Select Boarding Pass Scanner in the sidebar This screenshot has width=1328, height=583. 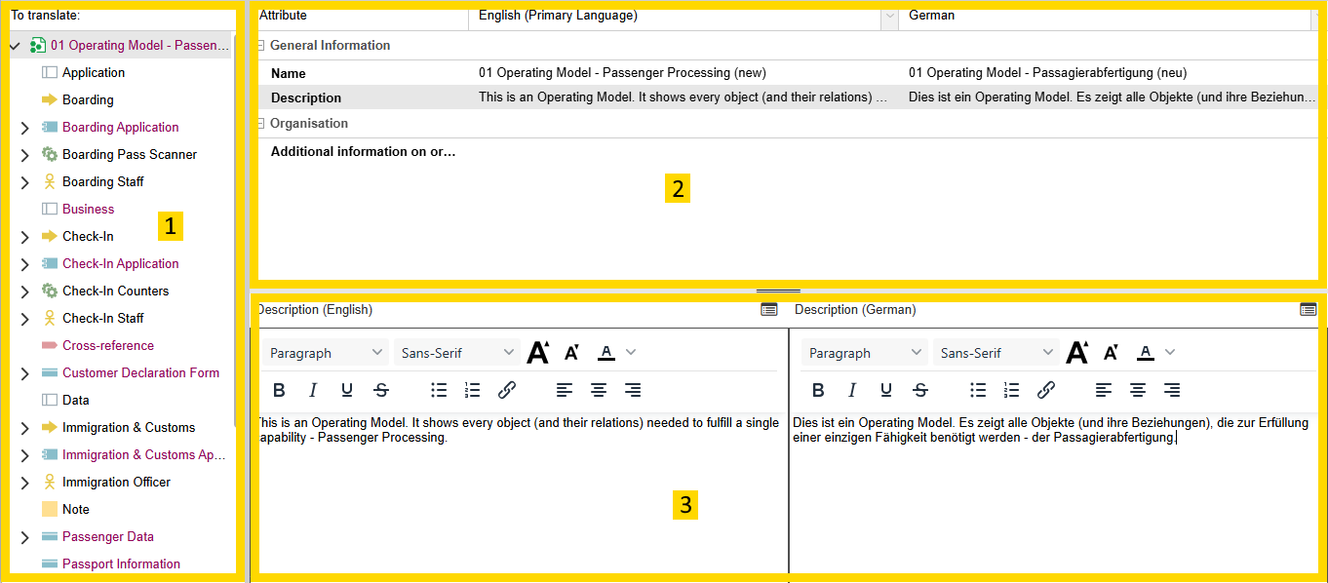(127, 154)
